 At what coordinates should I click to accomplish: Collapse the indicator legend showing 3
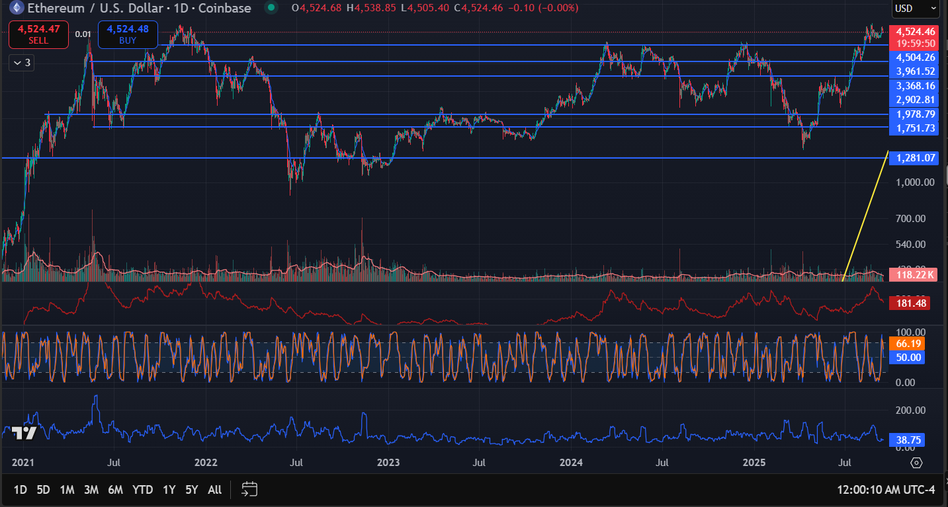[22, 63]
